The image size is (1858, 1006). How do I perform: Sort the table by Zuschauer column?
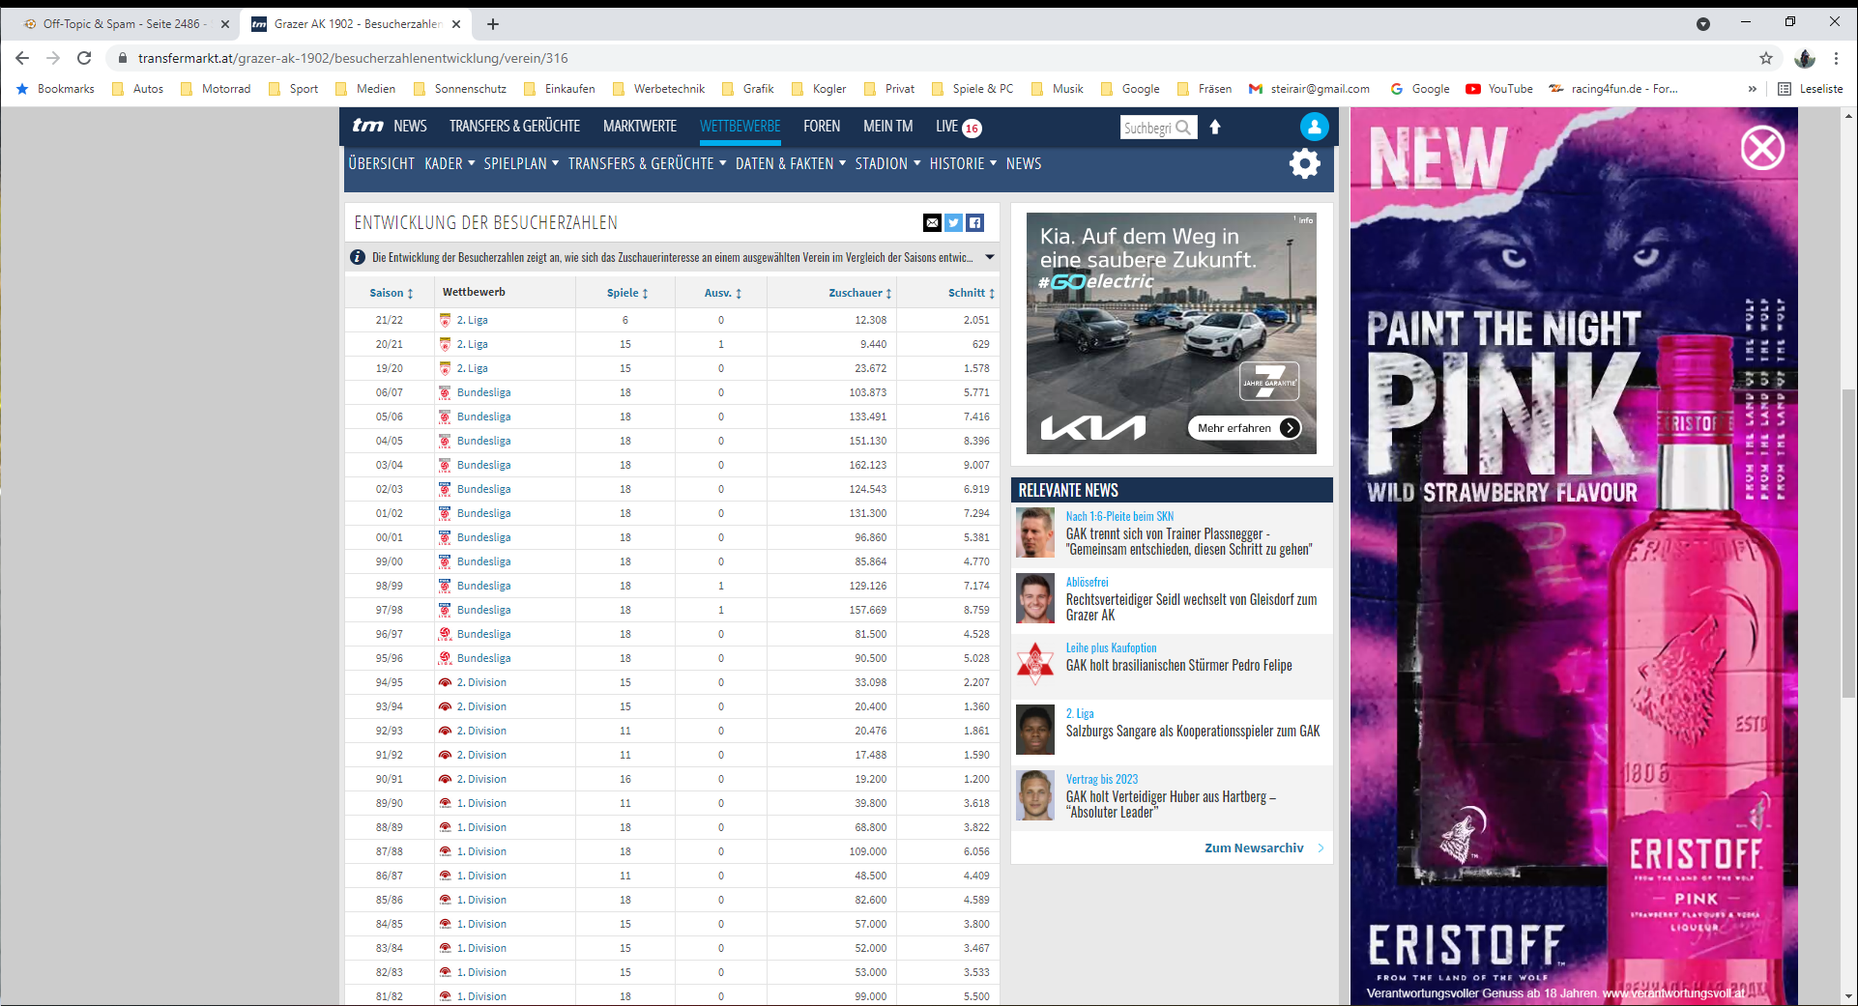click(859, 293)
